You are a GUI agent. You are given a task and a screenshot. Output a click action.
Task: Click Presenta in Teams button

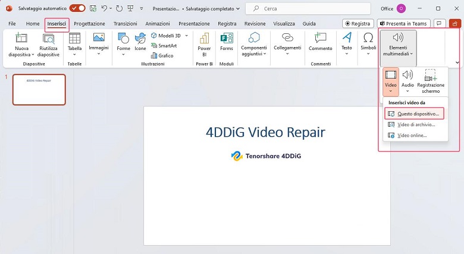(x=404, y=24)
